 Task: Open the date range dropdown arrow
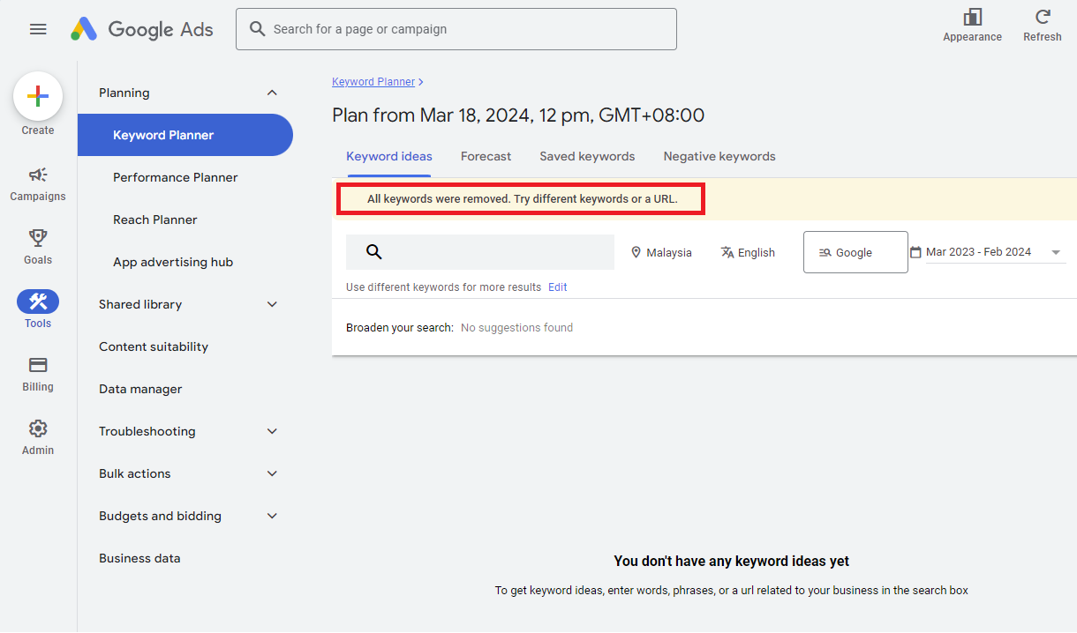click(x=1056, y=253)
